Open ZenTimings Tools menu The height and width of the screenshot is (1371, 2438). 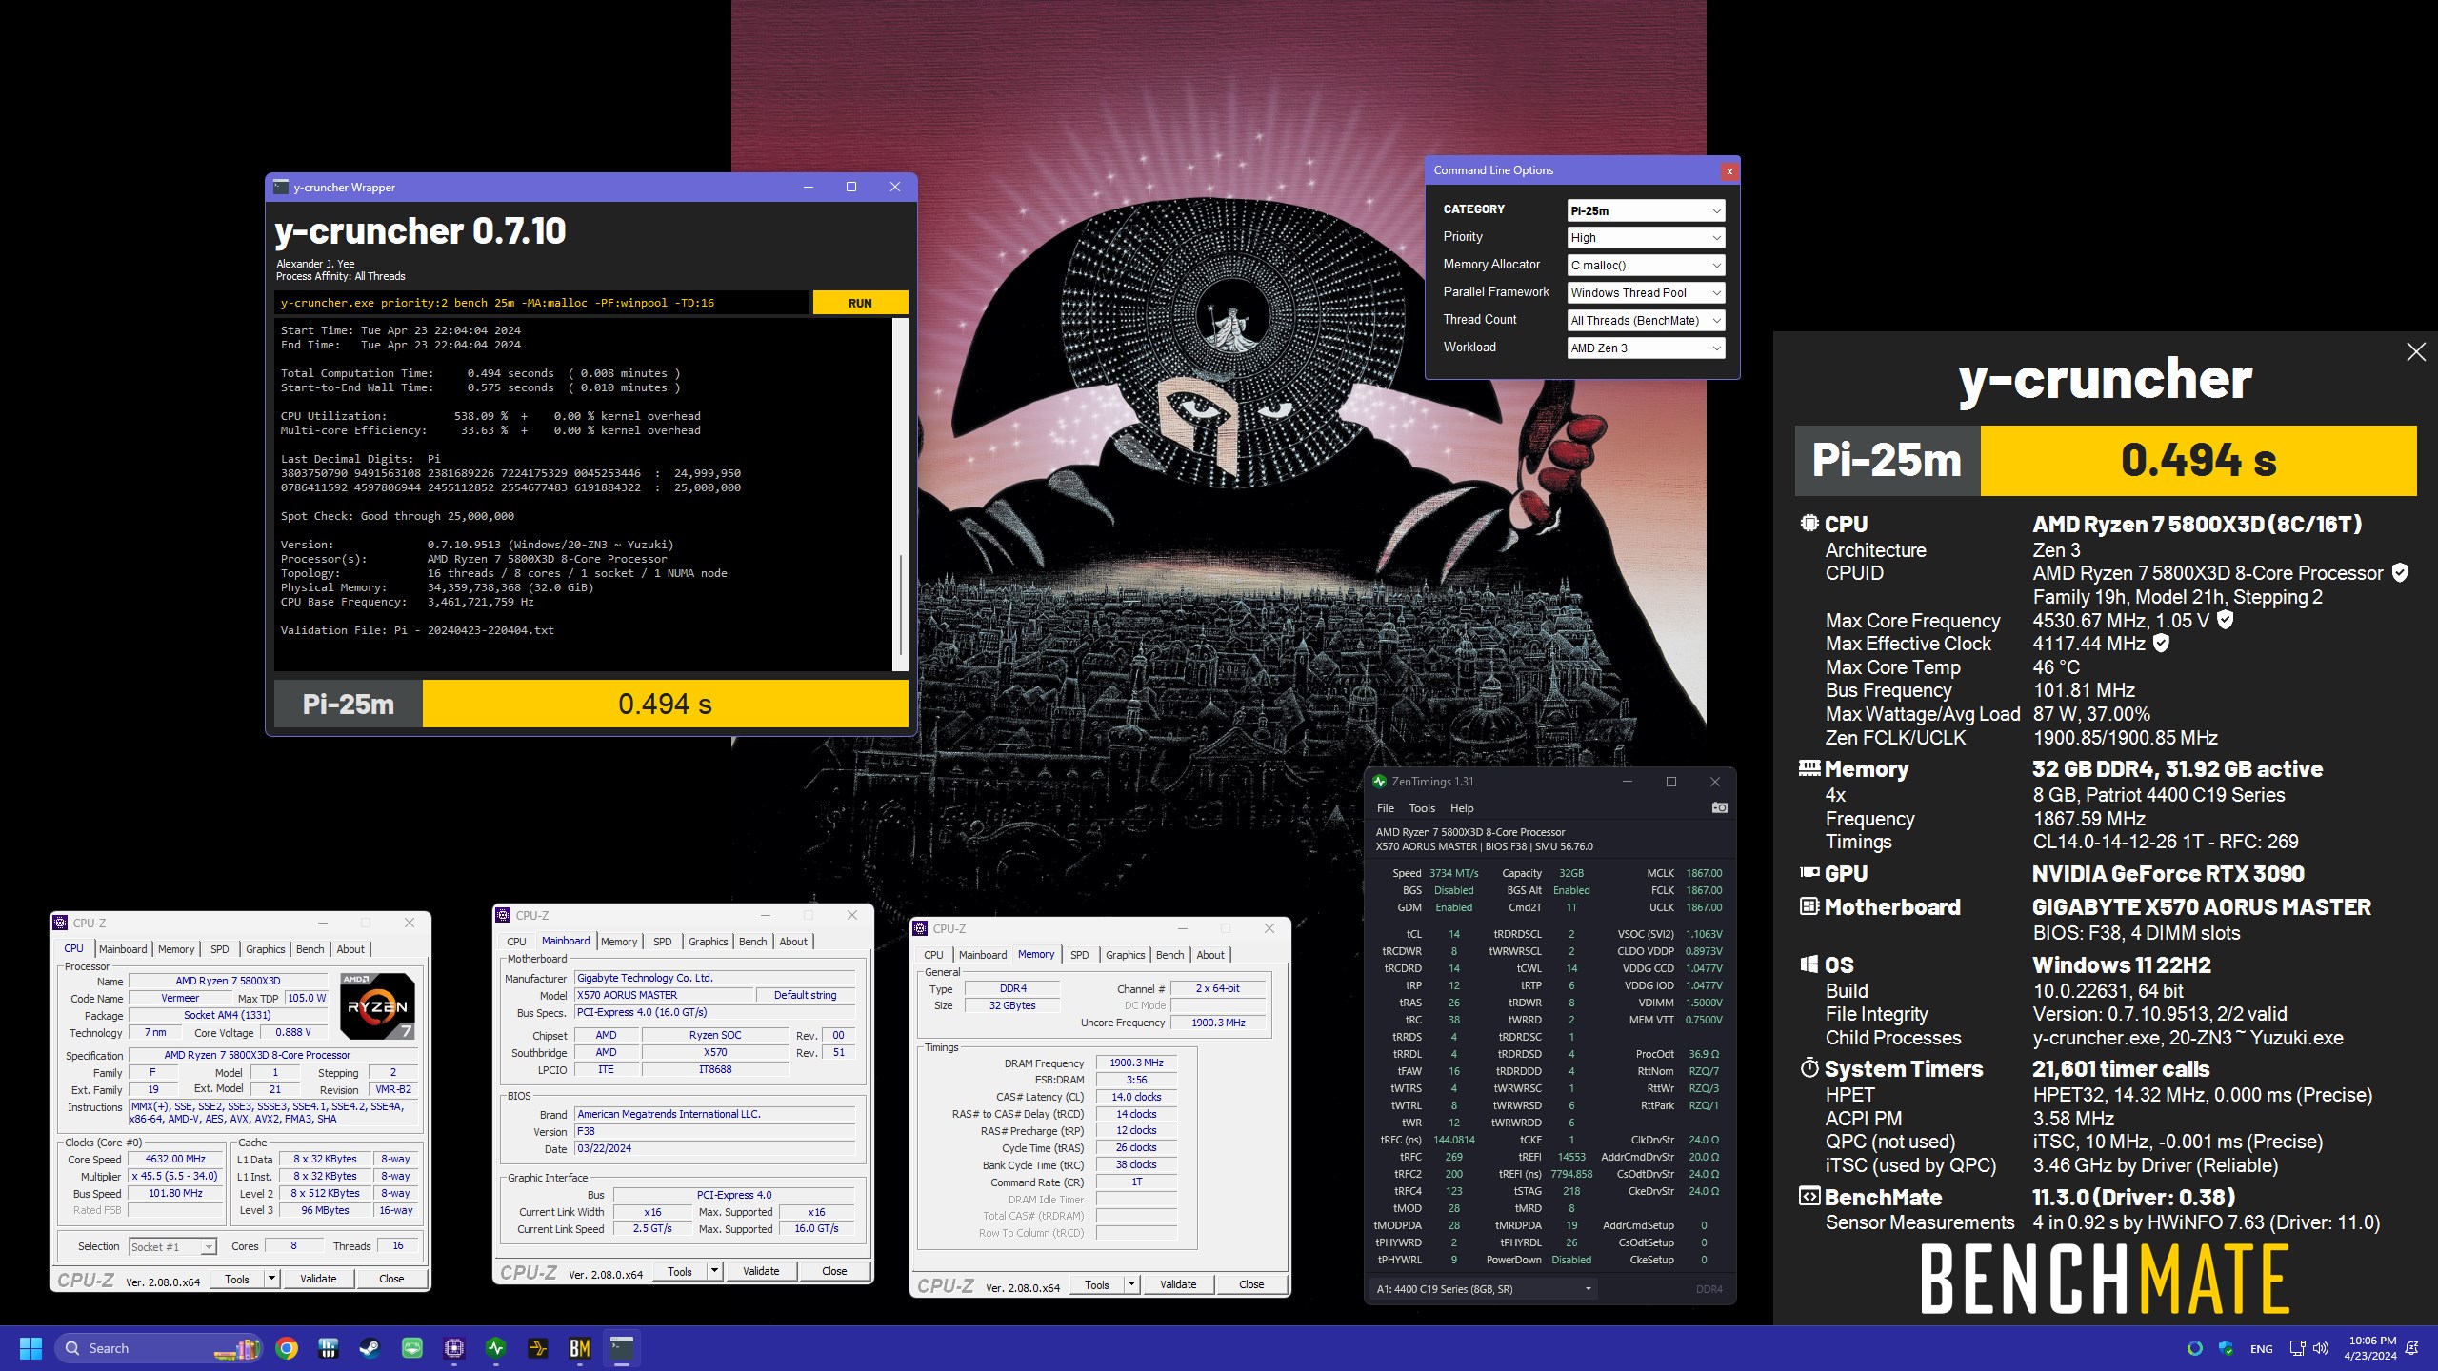coord(1422,808)
